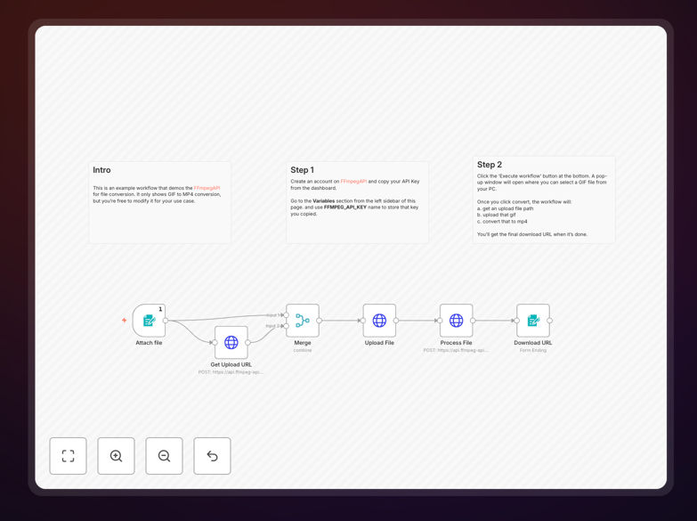Click the FFmpegAPI link in the Intro note
Image resolution: width=697 pixels, height=521 pixels.
(x=207, y=188)
